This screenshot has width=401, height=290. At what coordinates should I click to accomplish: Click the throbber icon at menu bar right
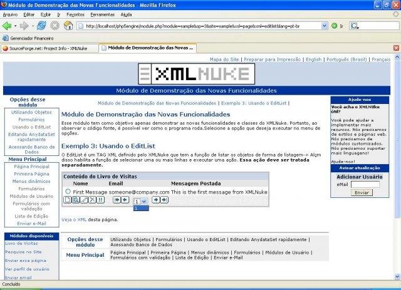pyautogui.click(x=396, y=14)
